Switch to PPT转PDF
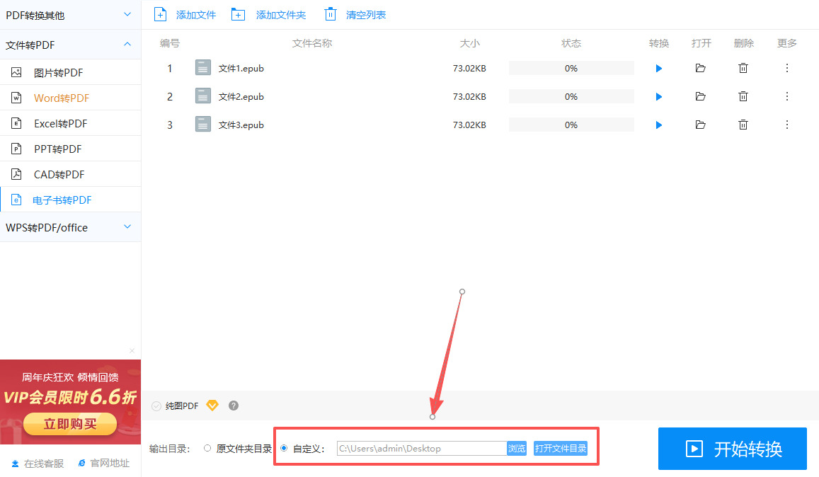The height and width of the screenshot is (477, 819). (x=71, y=149)
